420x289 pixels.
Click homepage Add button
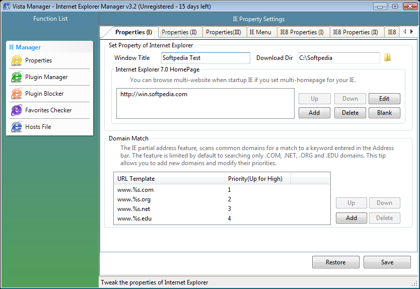pyautogui.click(x=314, y=113)
